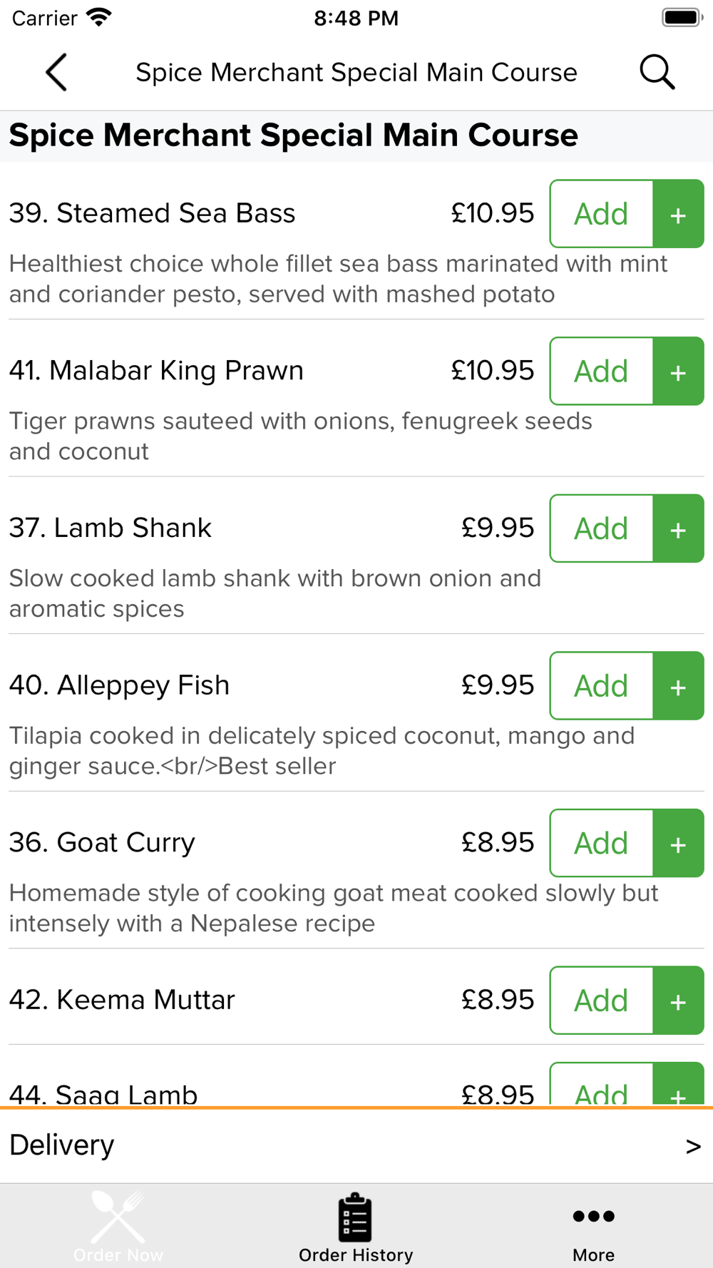Tap the plus icon for Malabar King Prawn
Image resolution: width=713 pixels, height=1268 pixels.
point(678,371)
